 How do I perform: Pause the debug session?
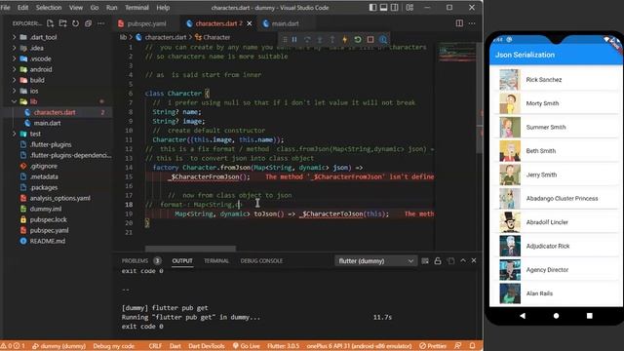pyautogui.click(x=294, y=39)
